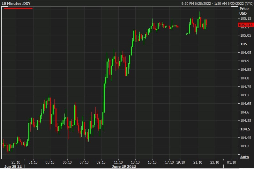Click the bold 104.5 price level label
The width and height of the screenshot is (254, 169).
coord(245,129)
